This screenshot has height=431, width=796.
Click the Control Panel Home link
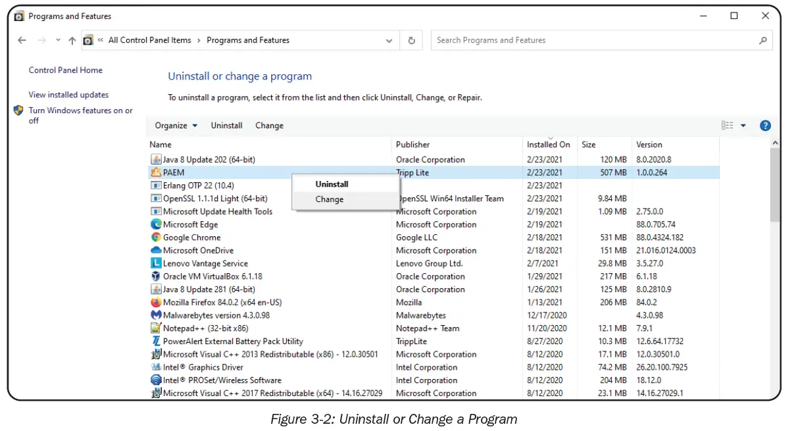click(66, 70)
